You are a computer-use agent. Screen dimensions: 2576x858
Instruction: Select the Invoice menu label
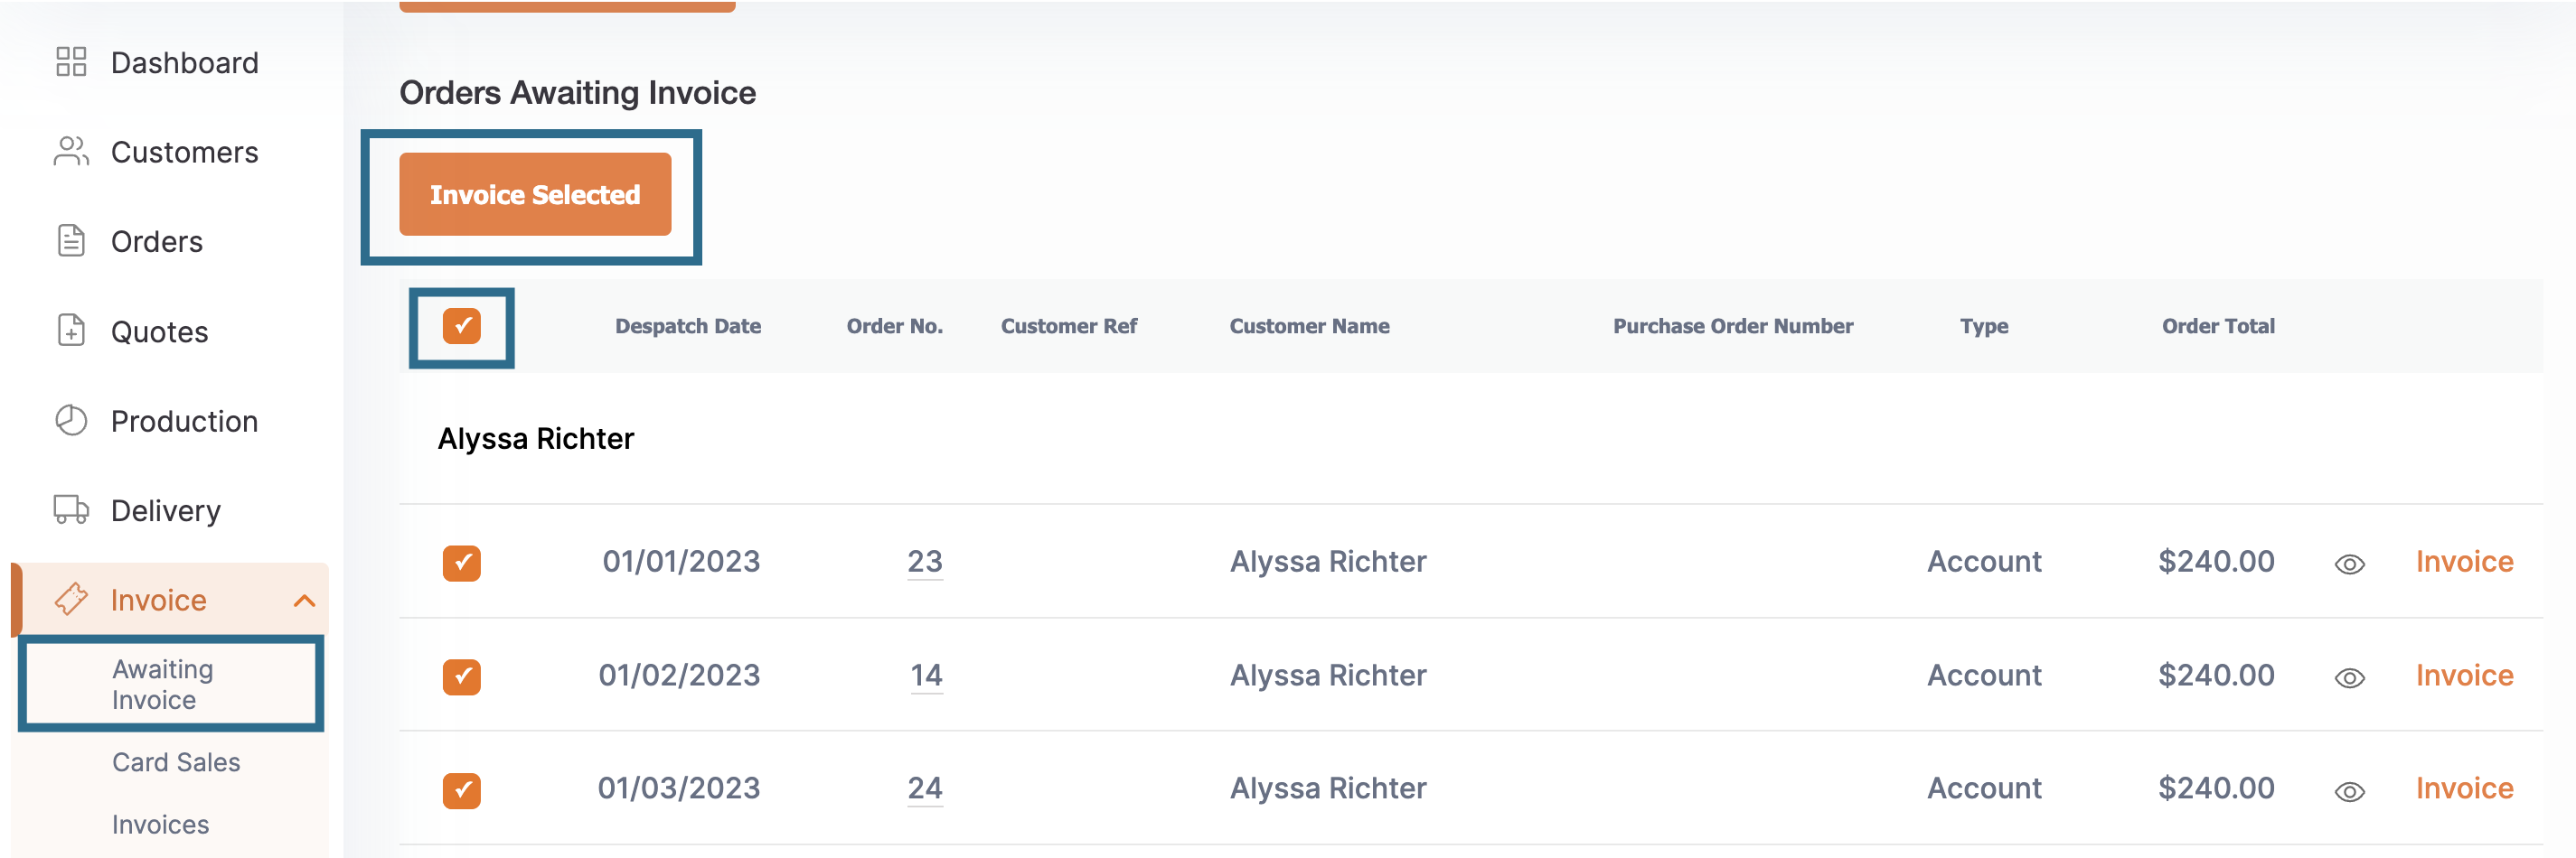coord(158,601)
